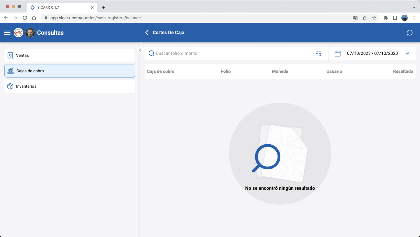420x237 pixels.
Task: Click the Buscar folio o monto field
Action: 231,53
